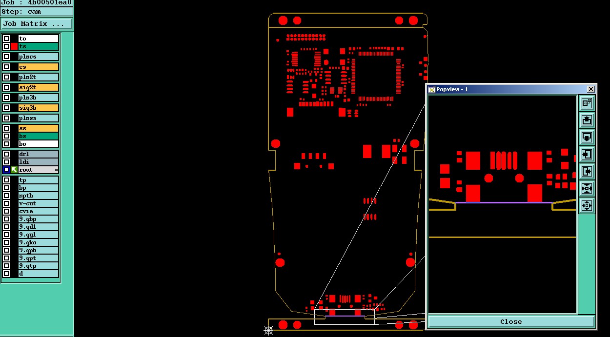Select the plnss layer name

38,118
